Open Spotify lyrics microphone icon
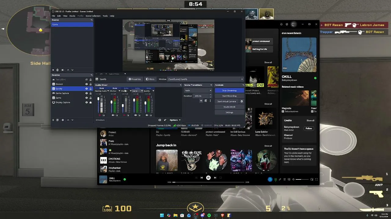The height and width of the screenshot is (219, 391). [280, 179]
